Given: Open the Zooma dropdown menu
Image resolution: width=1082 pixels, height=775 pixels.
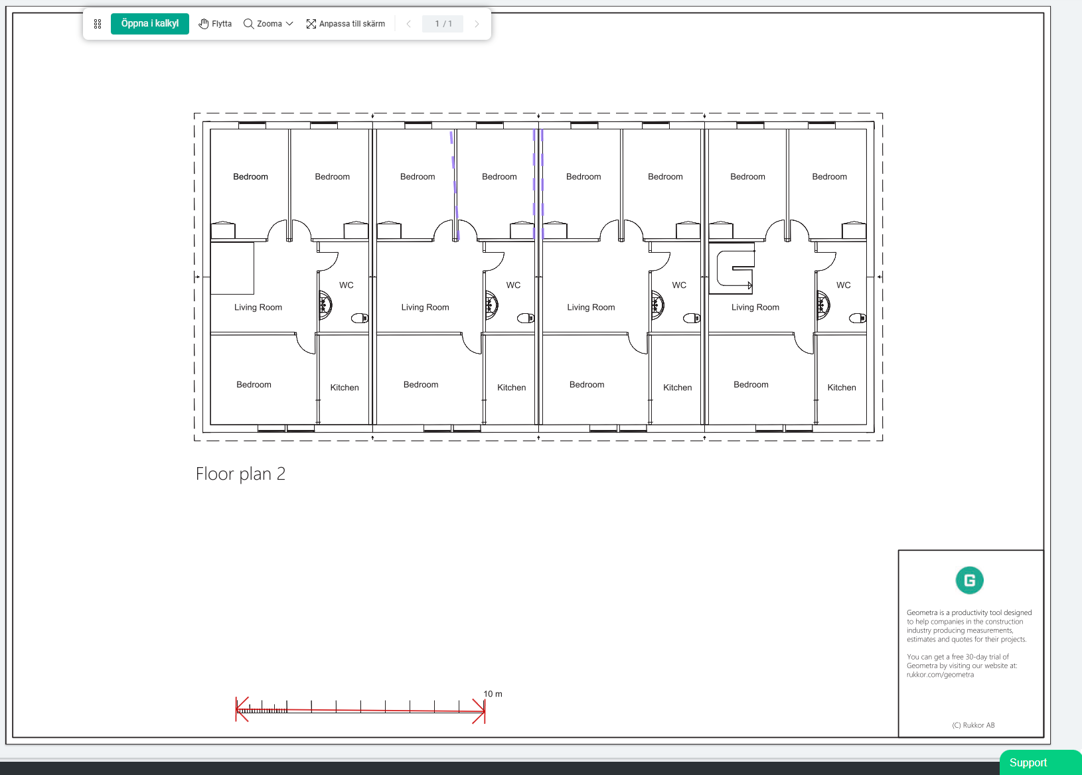Looking at the screenshot, I should pyautogui.click(x=268, y=24).
